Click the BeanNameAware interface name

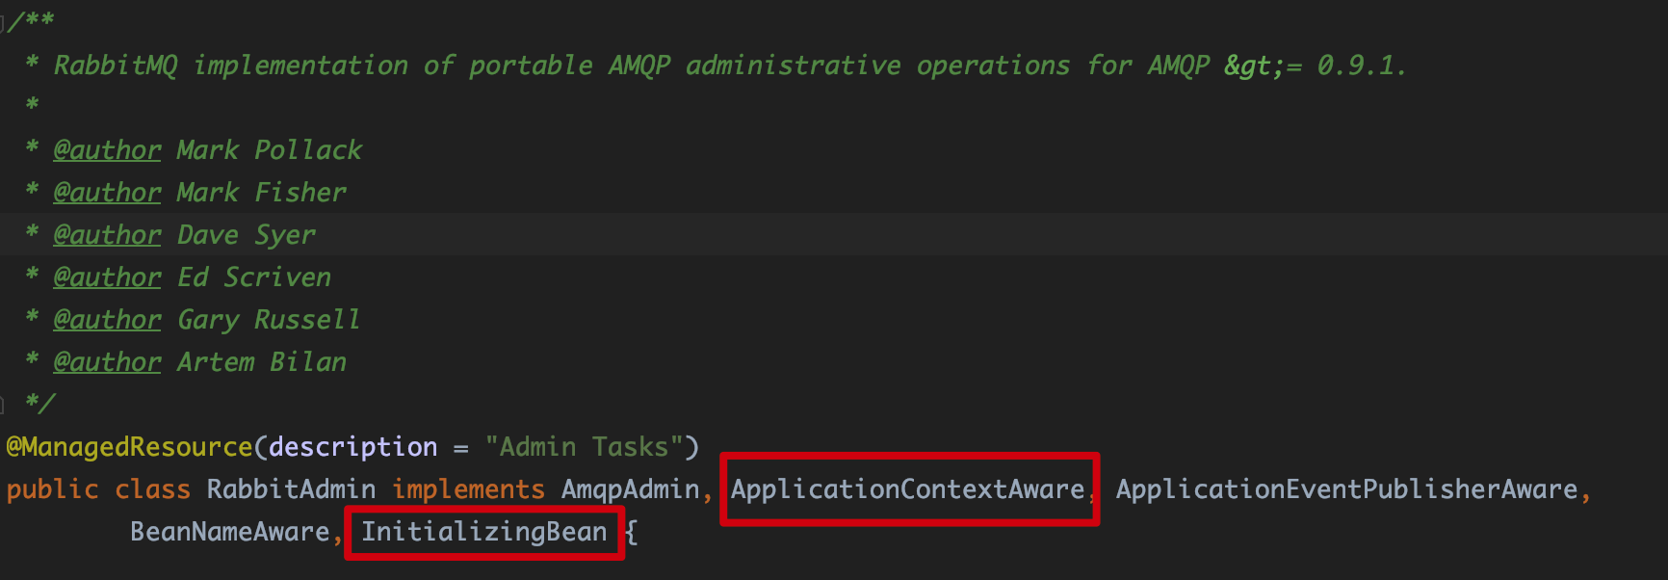pos(230,532)
